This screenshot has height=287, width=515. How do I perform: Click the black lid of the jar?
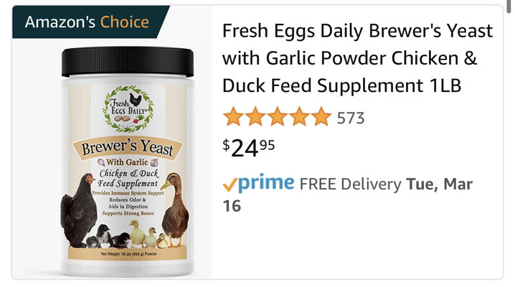pos(128,62)
